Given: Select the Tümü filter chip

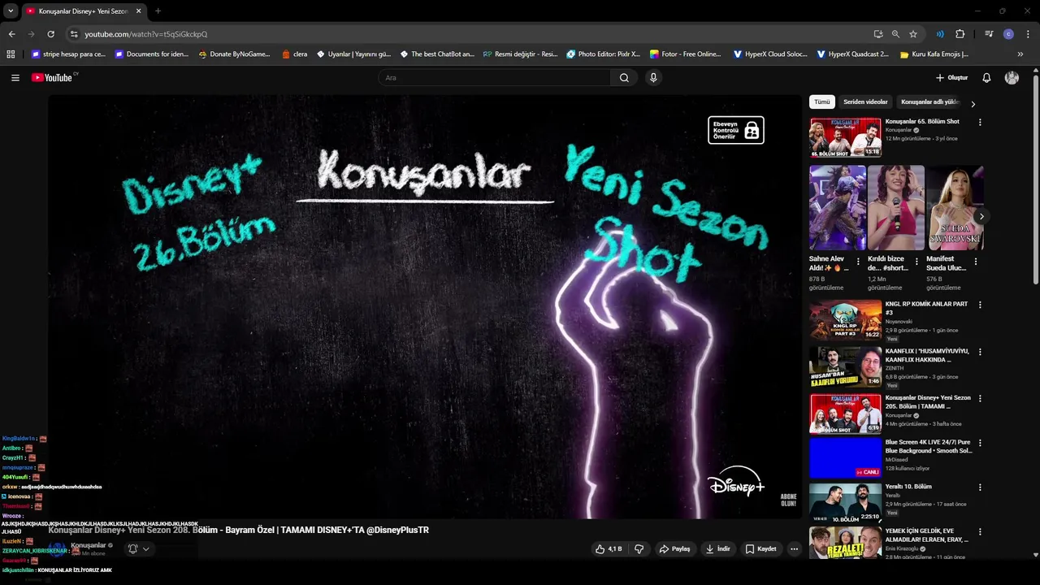Looking at the screenshot, I should pyautogui.click(x=822, y=102).
